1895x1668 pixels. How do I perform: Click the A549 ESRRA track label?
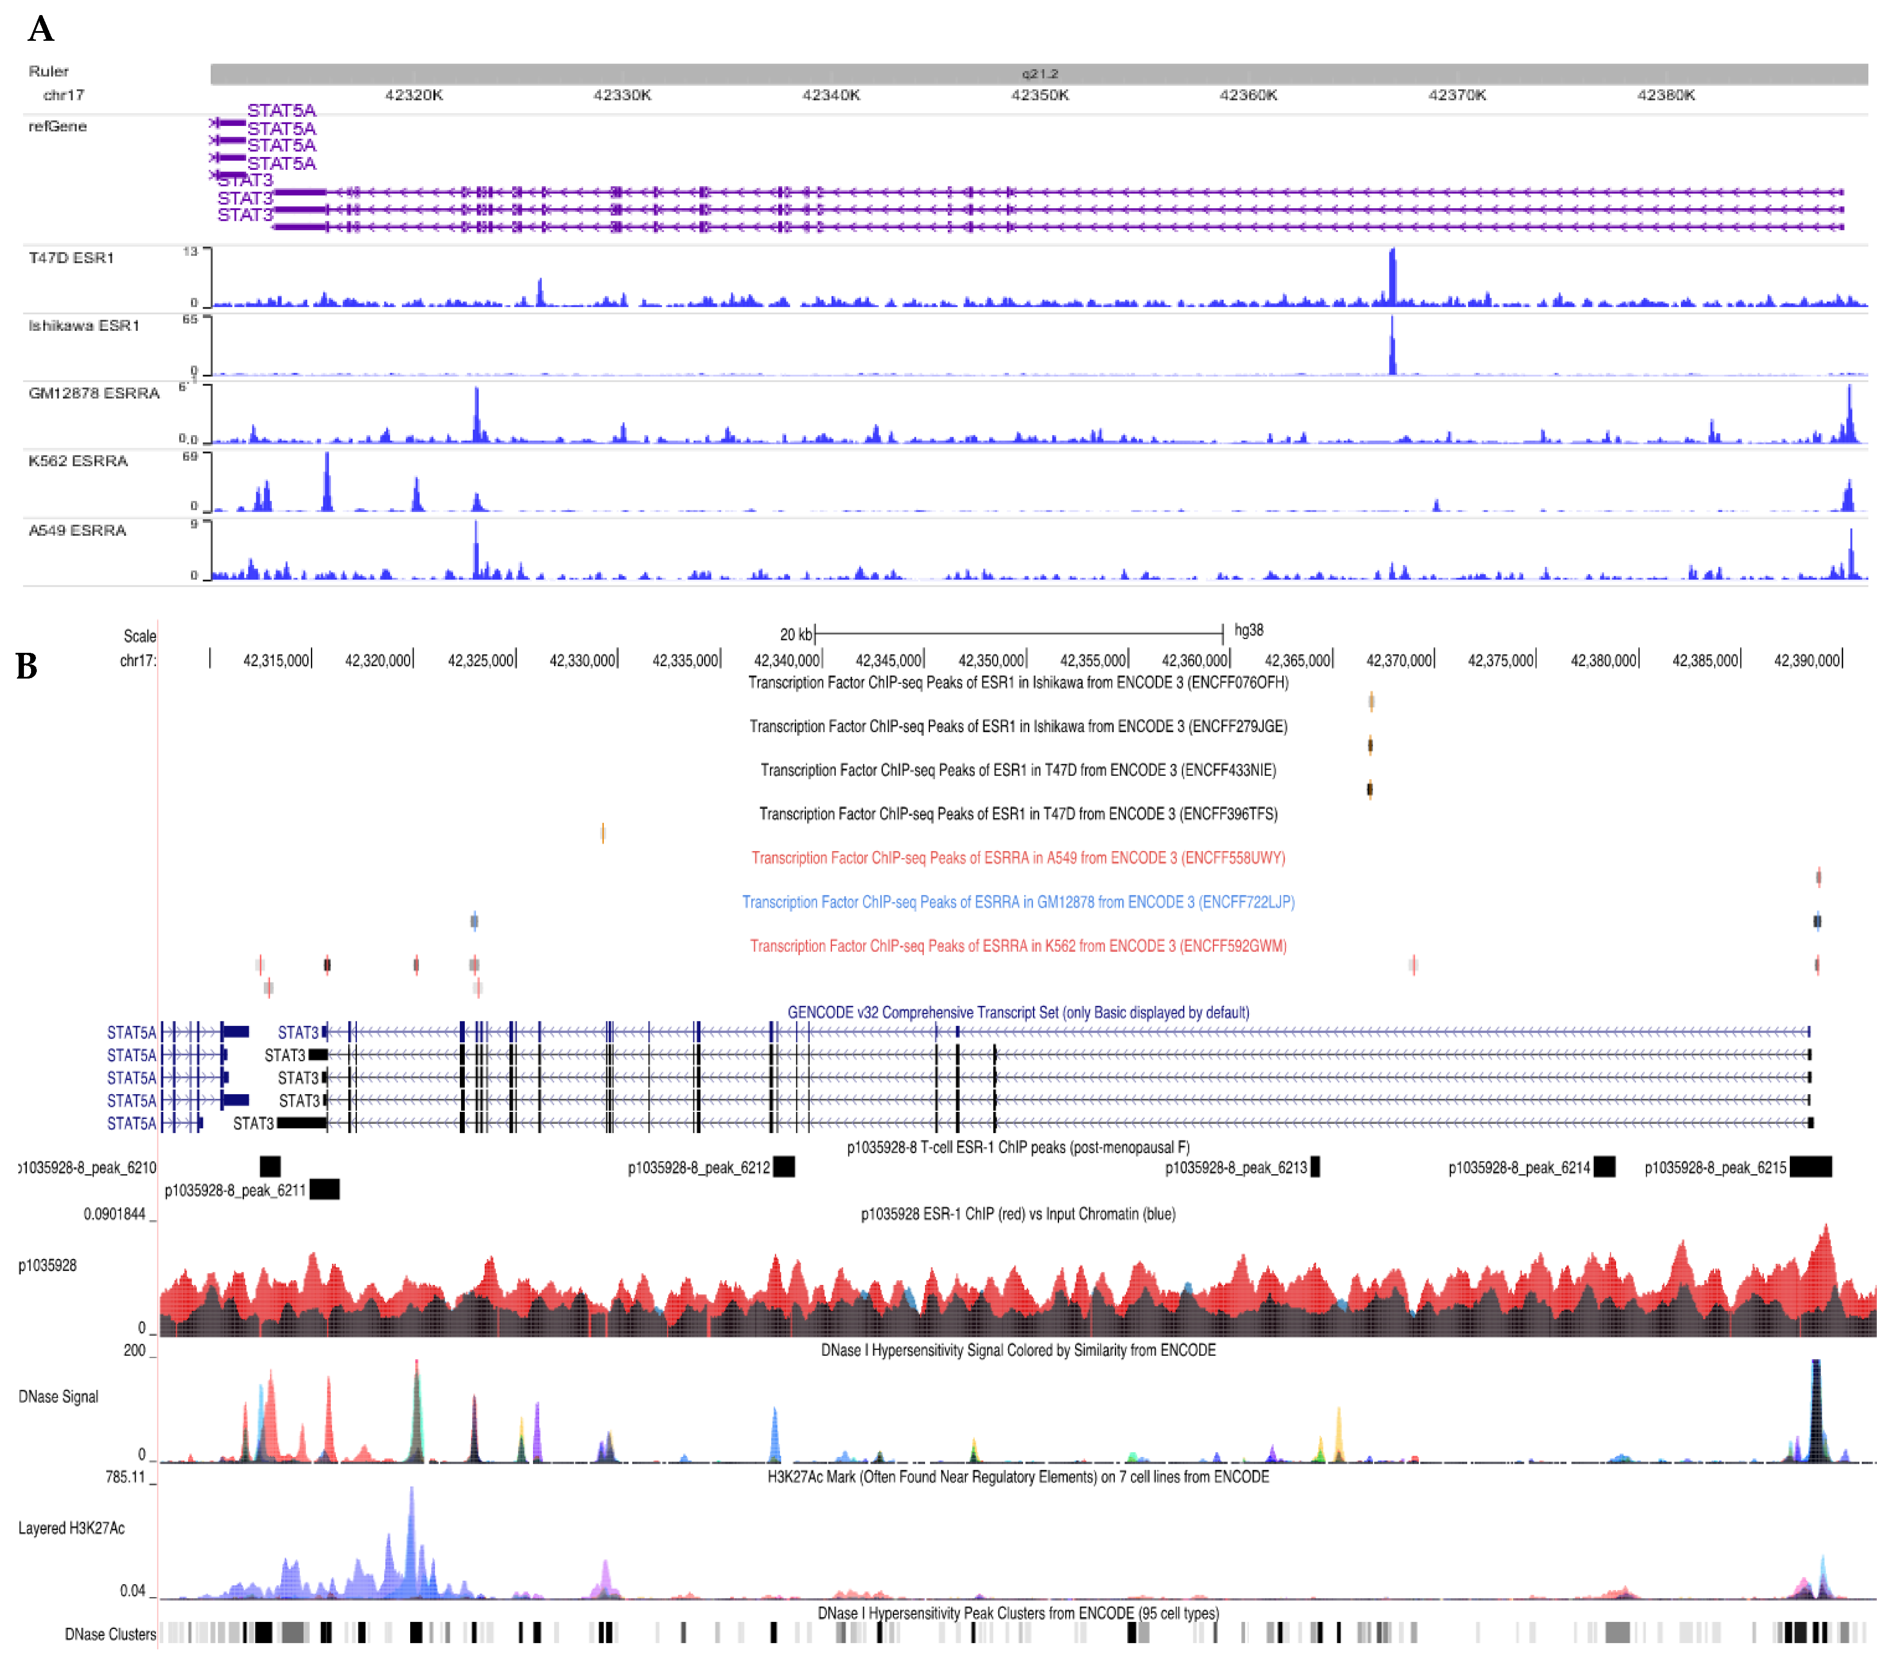pyautogui.click(x=77, y=530)
